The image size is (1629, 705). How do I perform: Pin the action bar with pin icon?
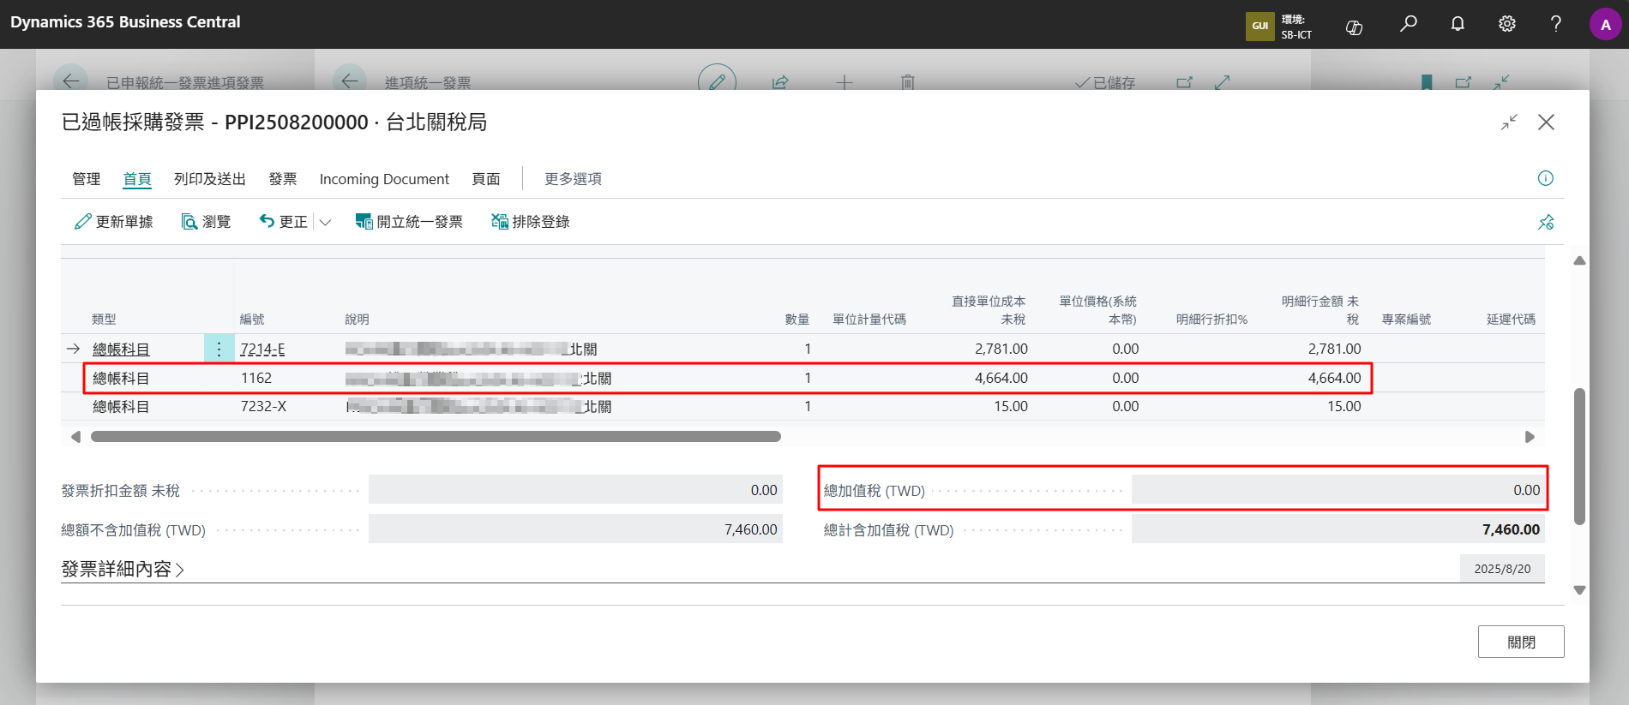[1546, 222]
